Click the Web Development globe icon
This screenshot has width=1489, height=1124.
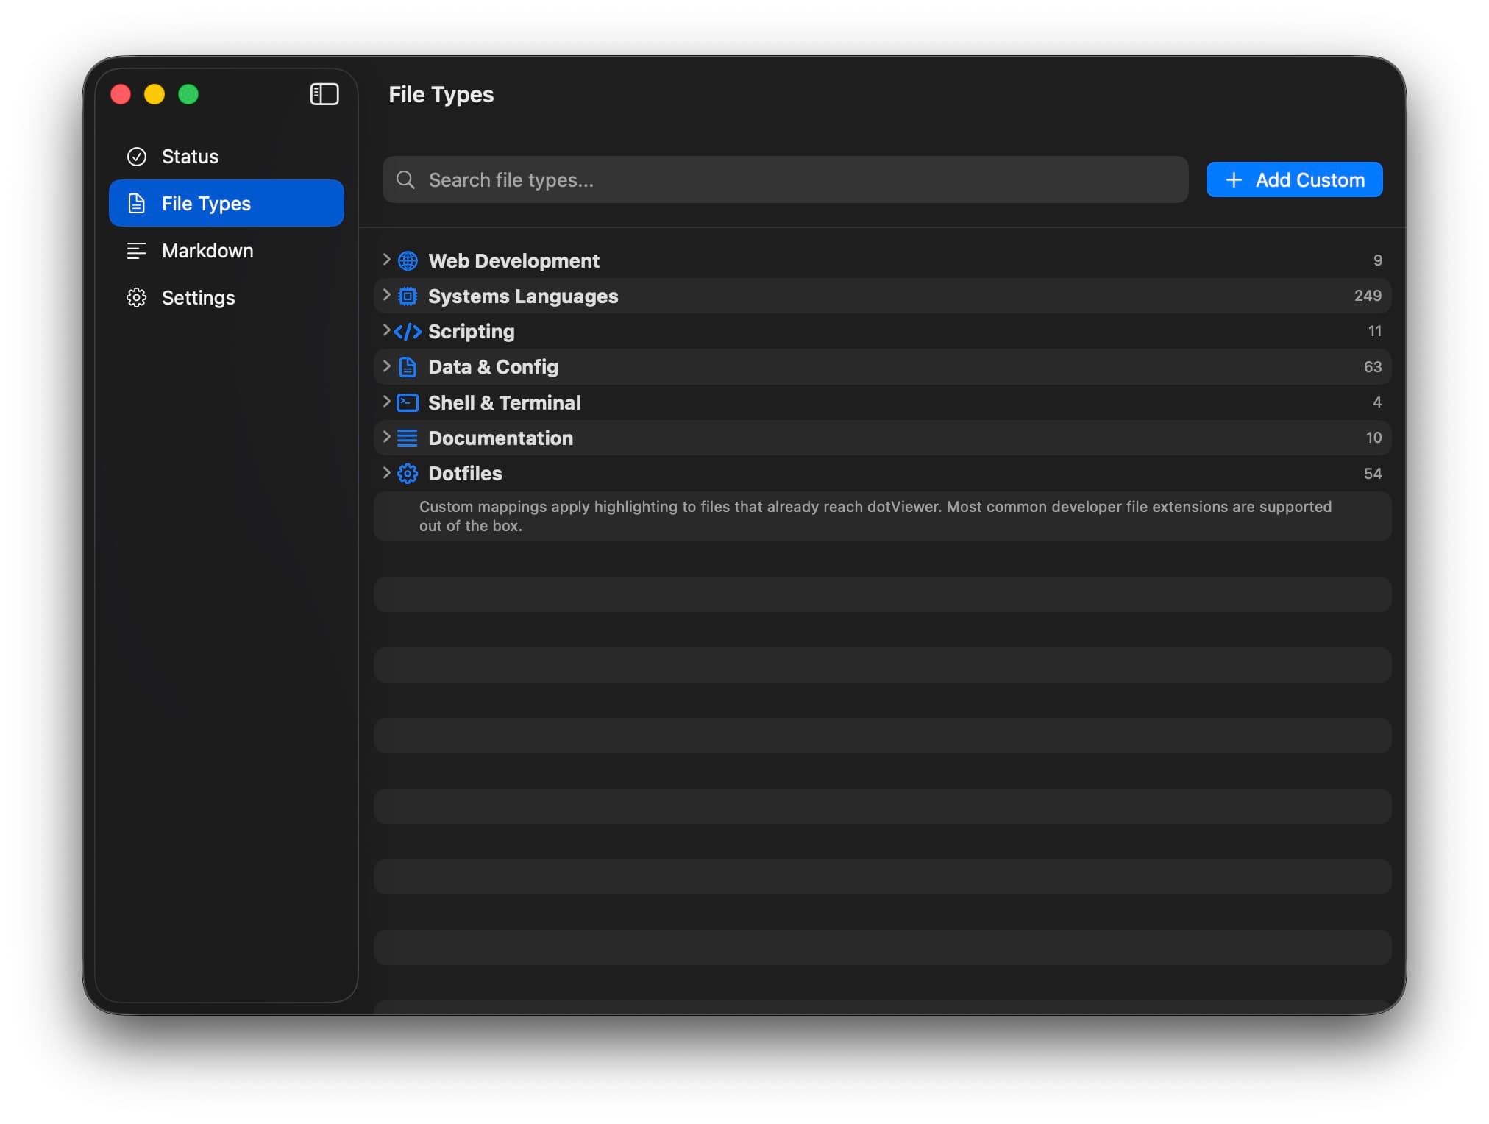(407, 260)
